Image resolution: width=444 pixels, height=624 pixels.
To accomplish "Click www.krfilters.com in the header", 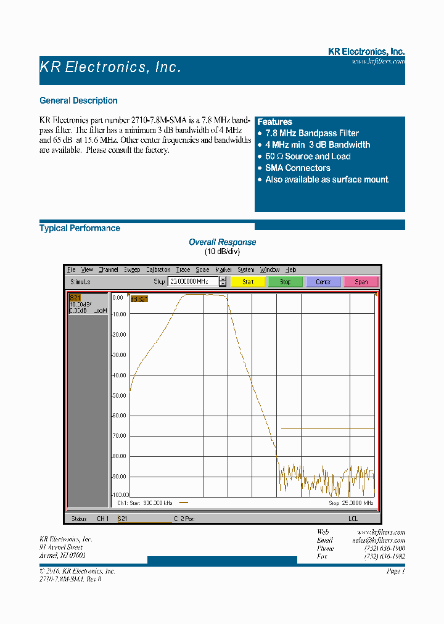I will [x=378, y=61].
